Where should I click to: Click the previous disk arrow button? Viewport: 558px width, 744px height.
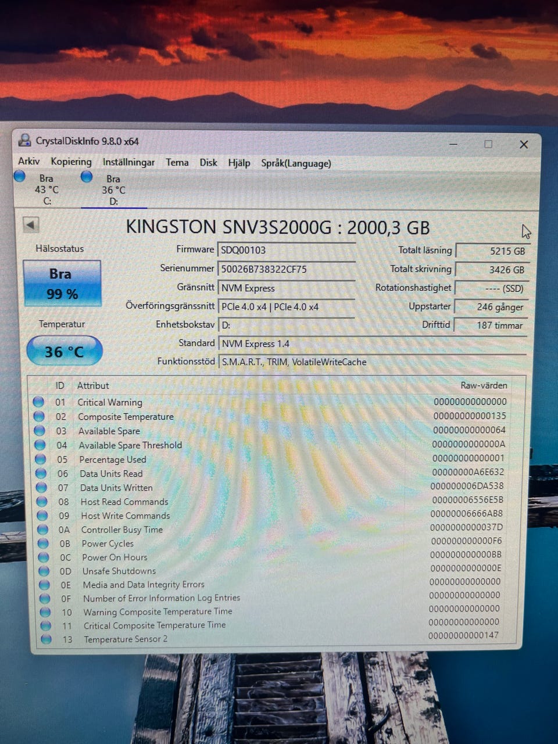pos(31,224)
